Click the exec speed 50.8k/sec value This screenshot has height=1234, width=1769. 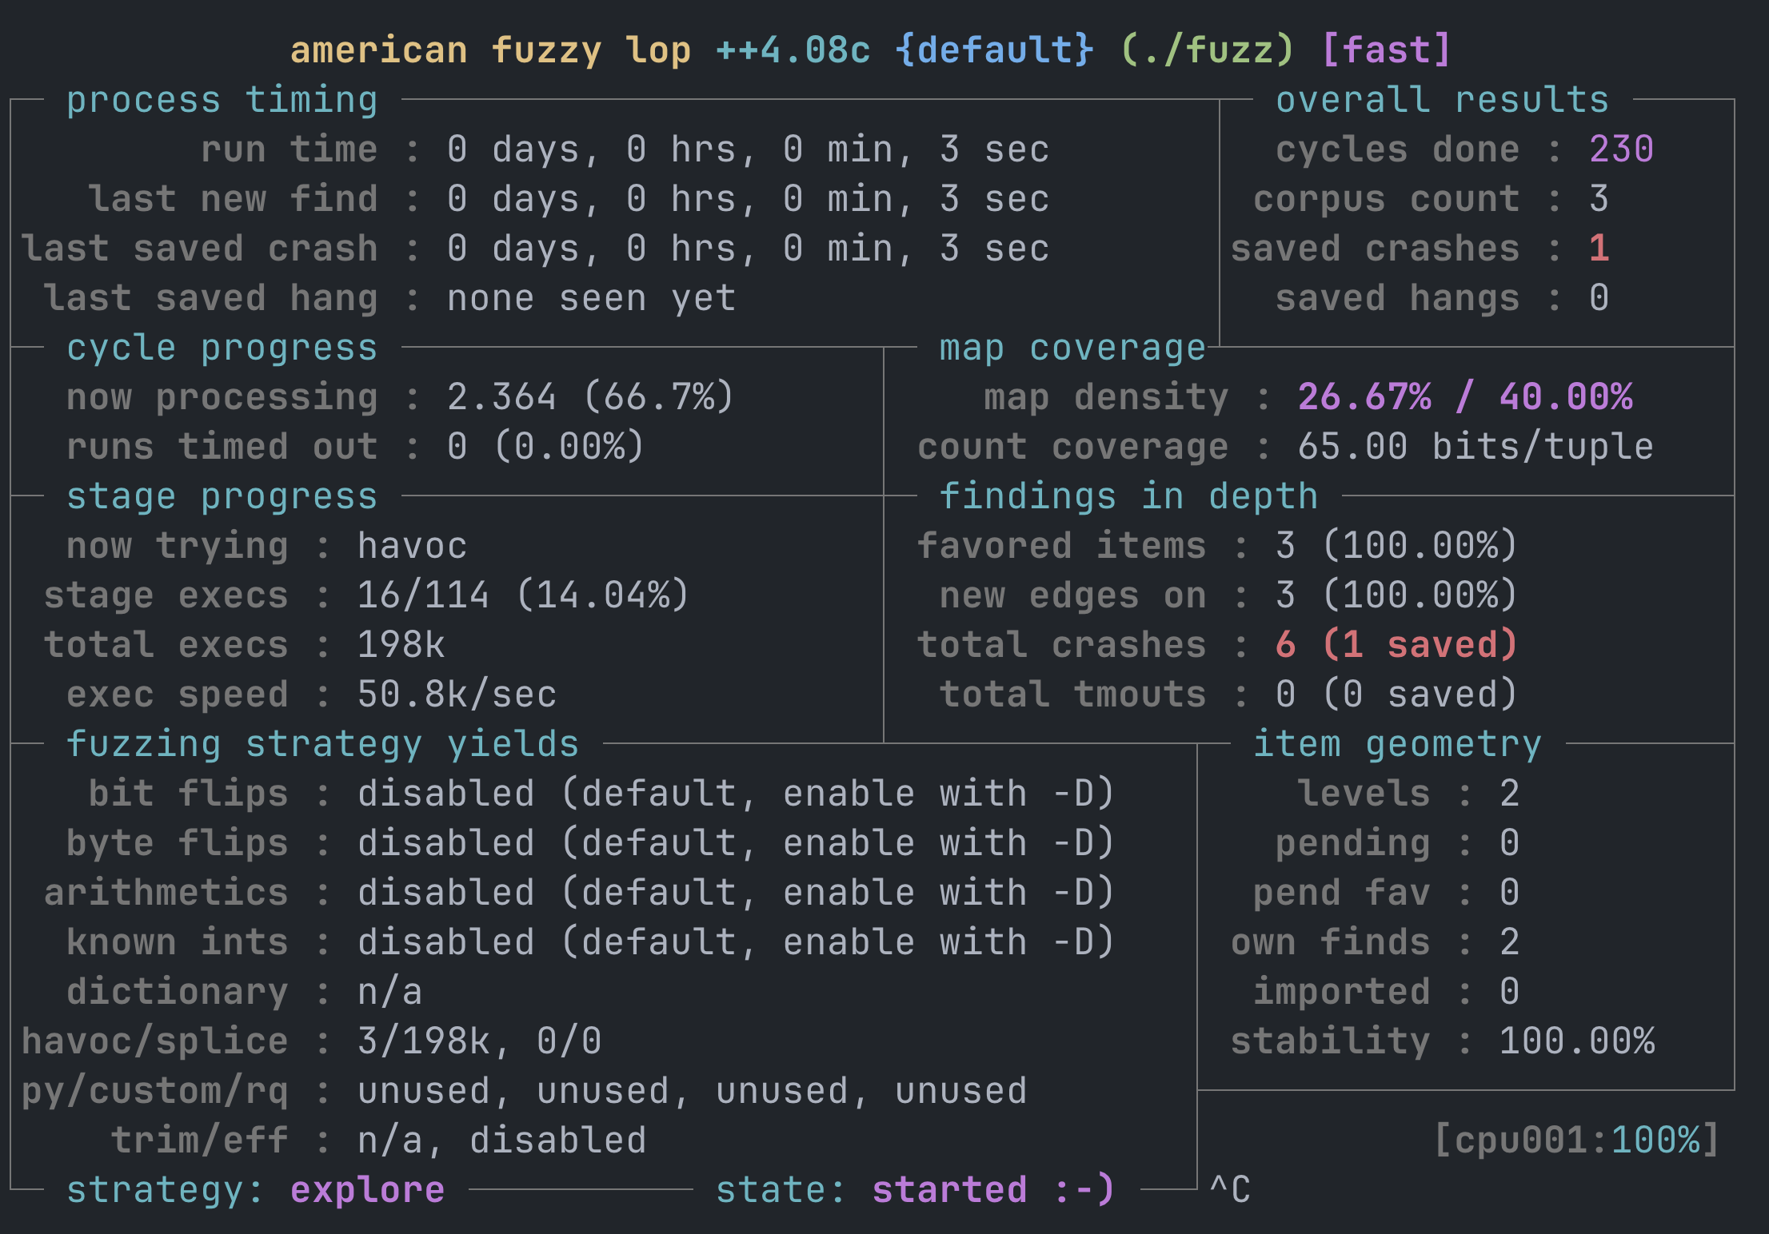[x=456, y=695]
